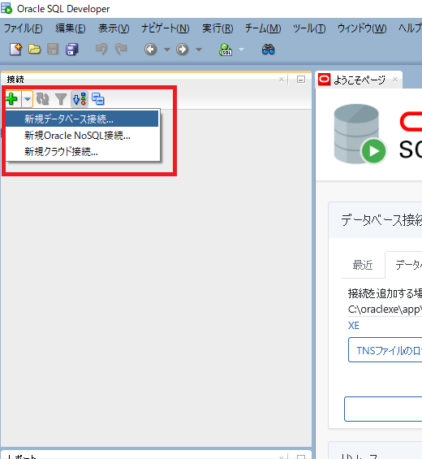
Task: Click the filter funnel icon
Action: click(x=61, y=99)
